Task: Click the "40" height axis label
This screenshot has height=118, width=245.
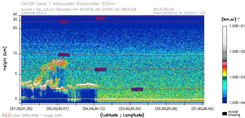Action: (15, 14)
